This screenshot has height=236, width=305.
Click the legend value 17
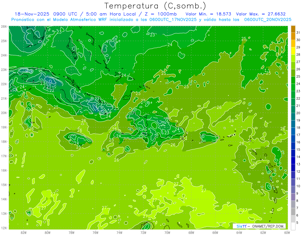click(x=298, y=135)
